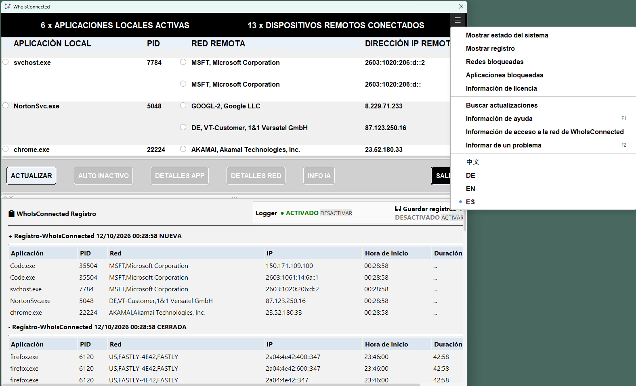Select the GOOGL-2, Google LLC network radio
The width and height of the screenshot is (636, 386).
pyautogui.click(x=183, y=106)
